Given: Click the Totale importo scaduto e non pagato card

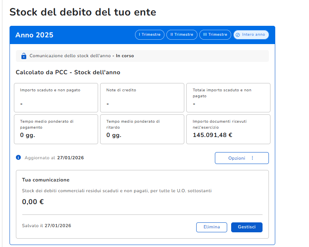Looking at the screenshot, I should (228, 98).
